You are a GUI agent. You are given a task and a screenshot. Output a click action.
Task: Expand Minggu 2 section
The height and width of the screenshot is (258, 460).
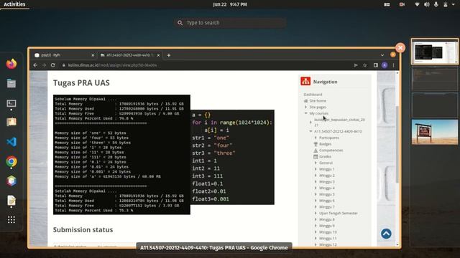(x=316, y=176)
